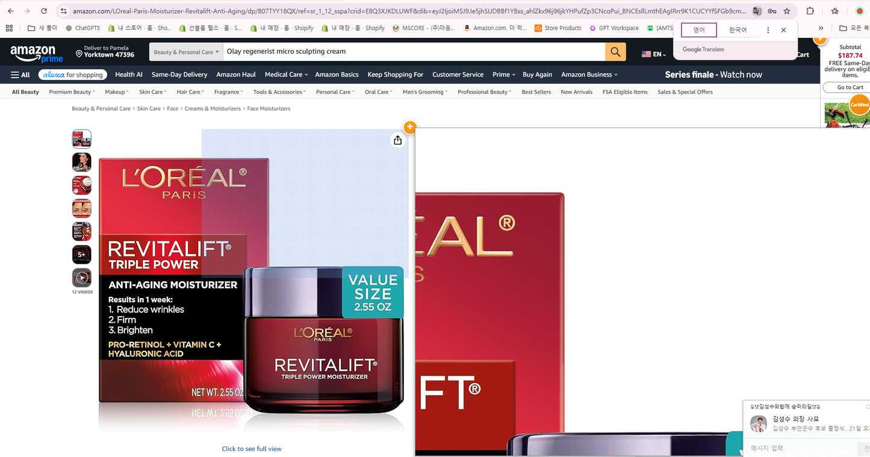Open the All hamburger menu

(20, 75)
